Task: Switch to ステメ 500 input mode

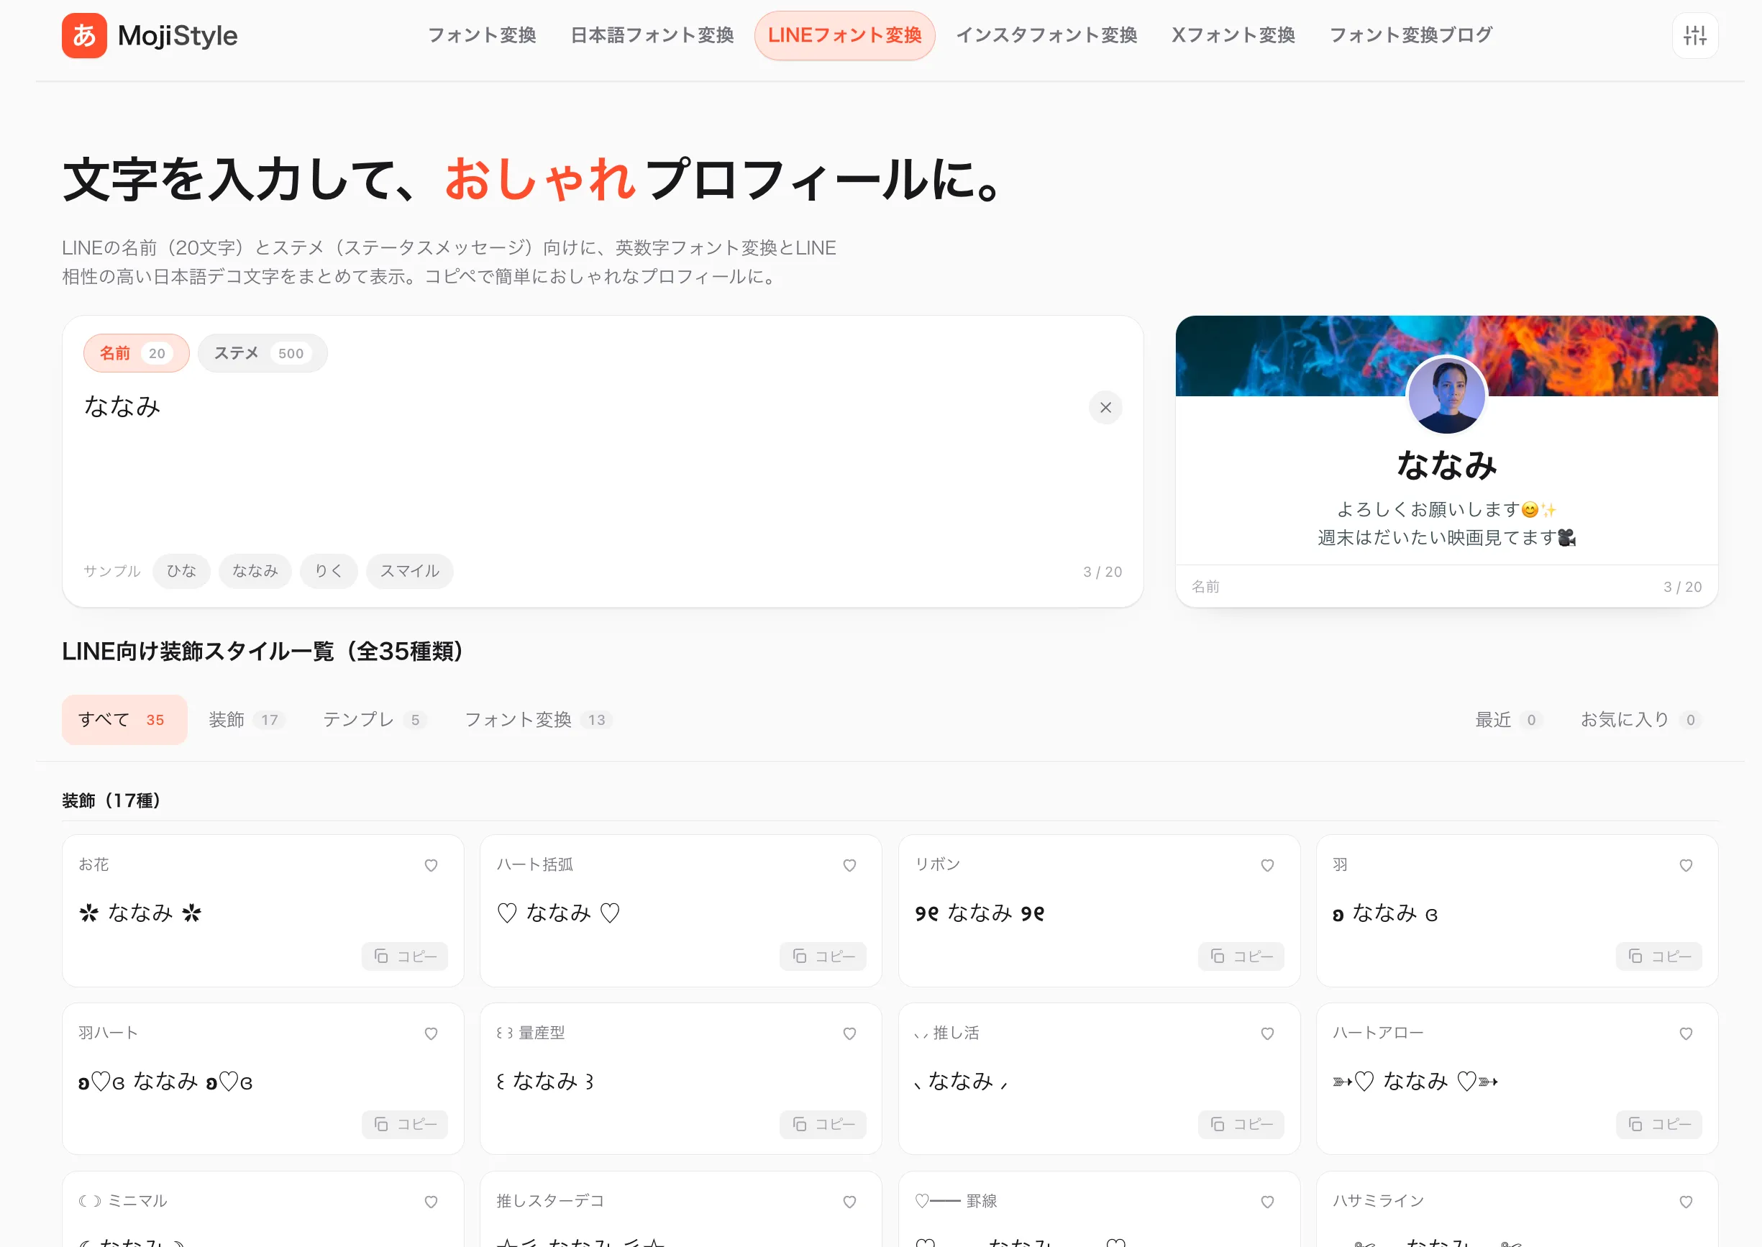Action: (x=262, y=353)
